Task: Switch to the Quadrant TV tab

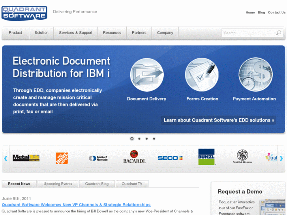Action: 132,184
